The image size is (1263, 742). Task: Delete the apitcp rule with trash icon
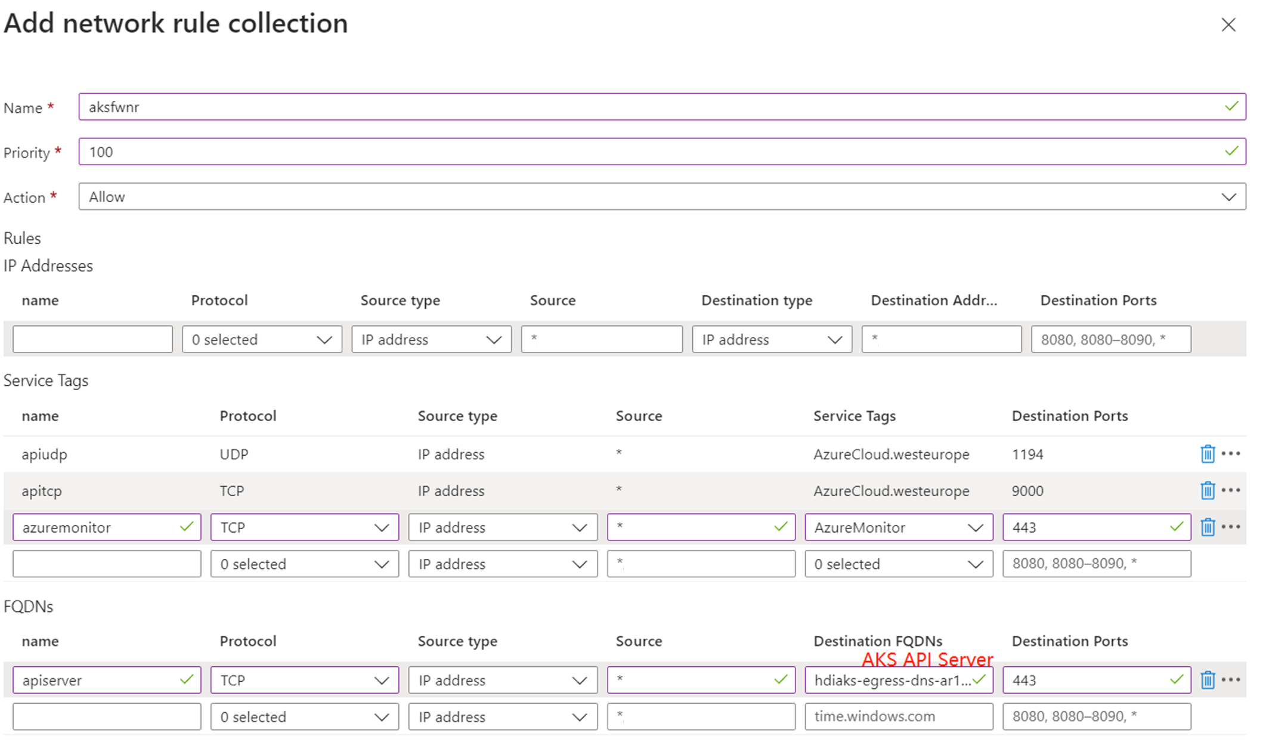pyautogui.click(x=1207, y=490)
